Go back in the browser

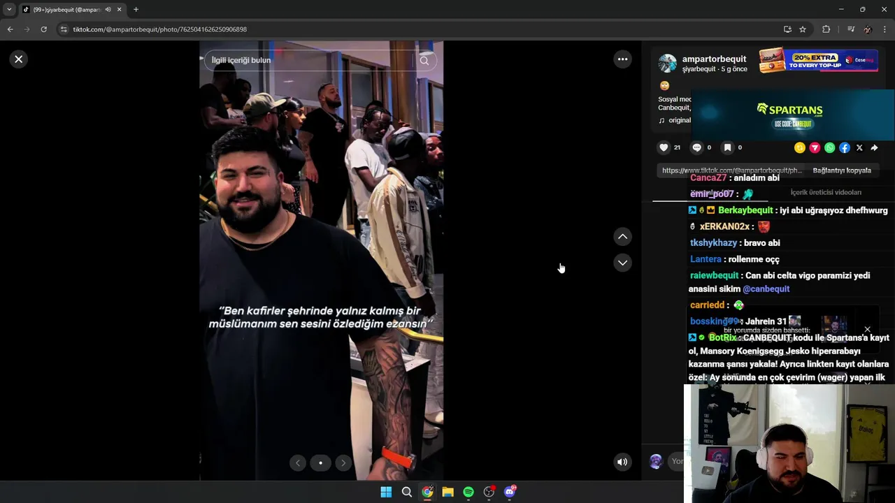[10, 29]
